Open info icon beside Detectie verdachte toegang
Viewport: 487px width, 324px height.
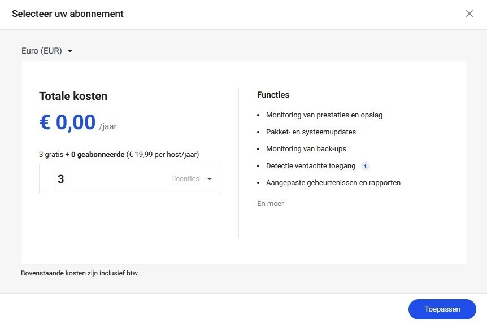(x=365, y=166)
